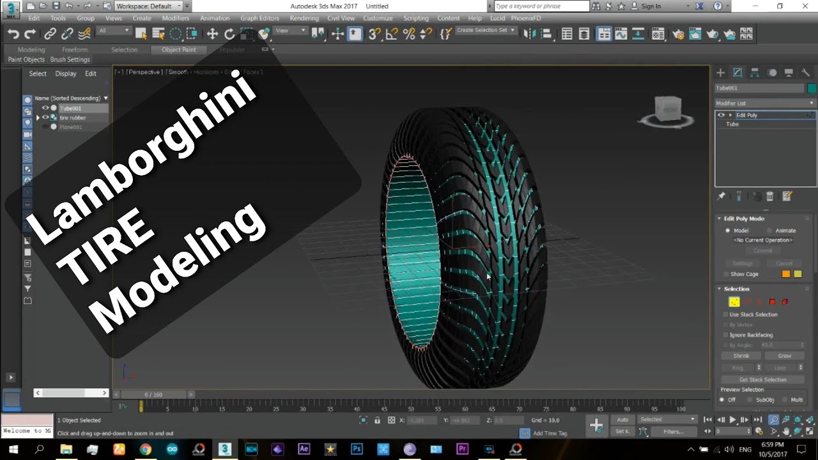Switch to the Utilities command panel
The width and height of the screenshot is (818, 460).
click(x=806, y=73)
